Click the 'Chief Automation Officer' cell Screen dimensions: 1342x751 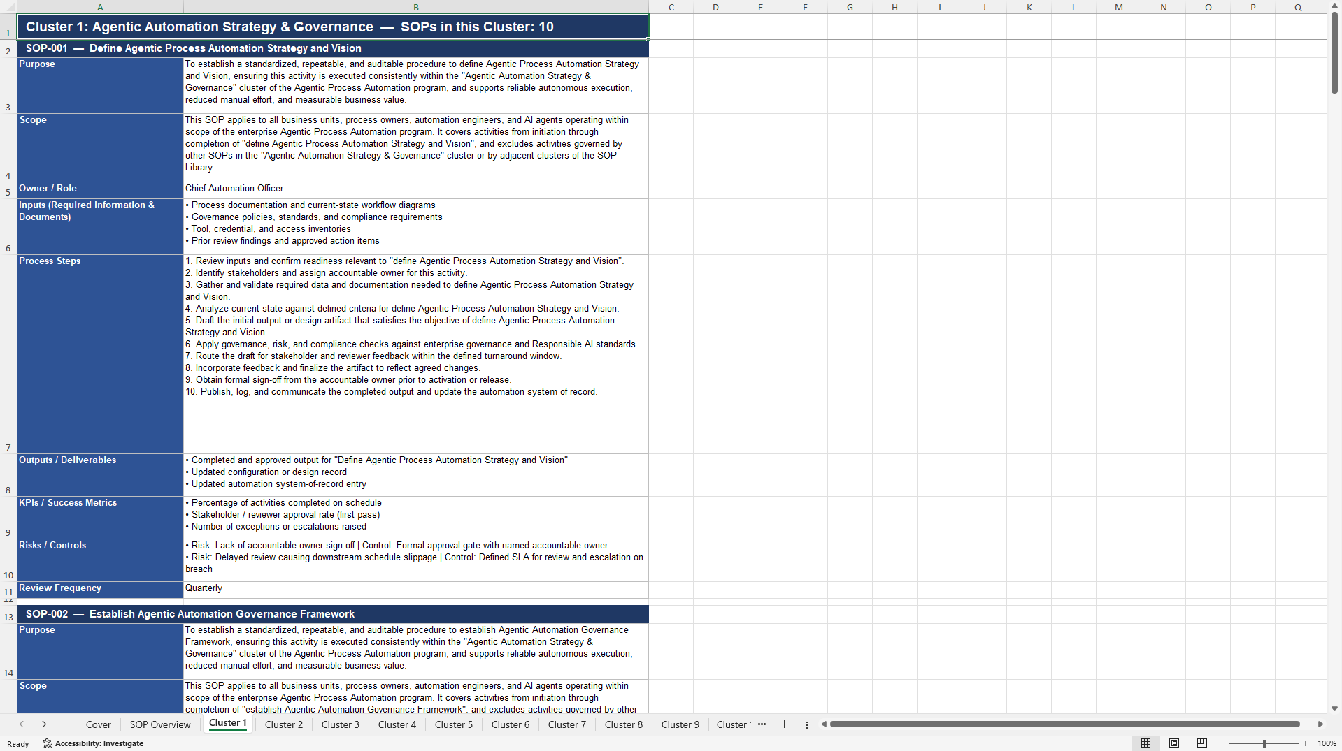pyautogui.click(x=416, y=190)
